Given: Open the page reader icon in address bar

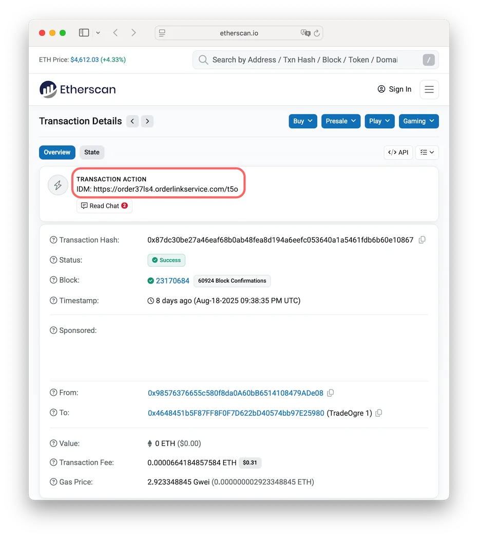Looking at the screenshot, I should [162, 33].
